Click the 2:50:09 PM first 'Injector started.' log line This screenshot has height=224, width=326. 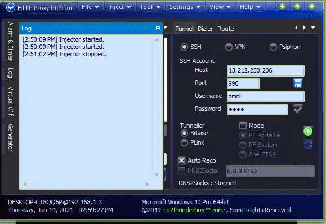pos(63,39)
